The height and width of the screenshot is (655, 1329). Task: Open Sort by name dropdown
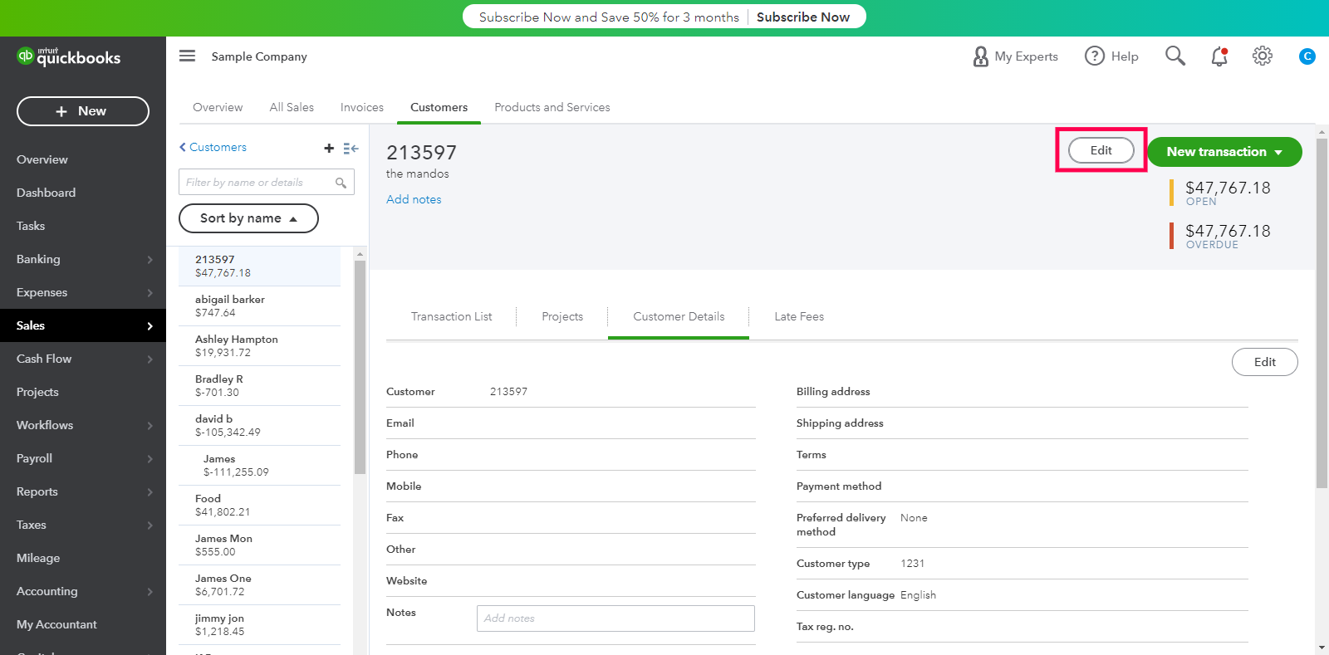click(x=248, y=218)
